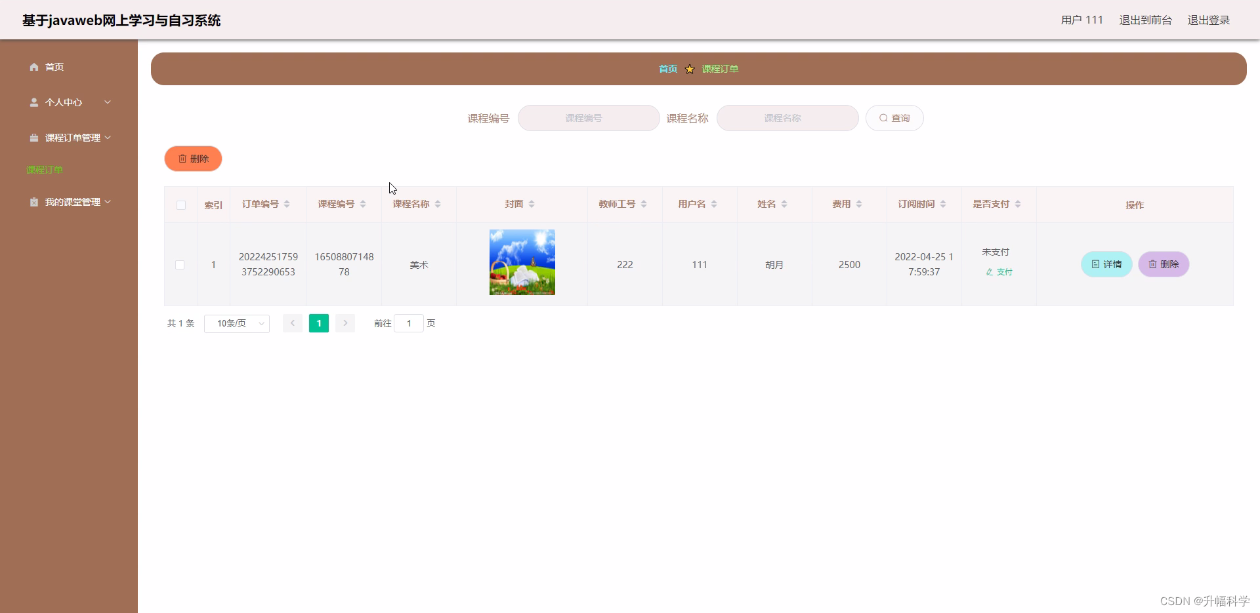Click inside the 课程名称 search input
The width and height of the screenshot is (1260, 613).
pyautogui.click(x=787, y=118)
